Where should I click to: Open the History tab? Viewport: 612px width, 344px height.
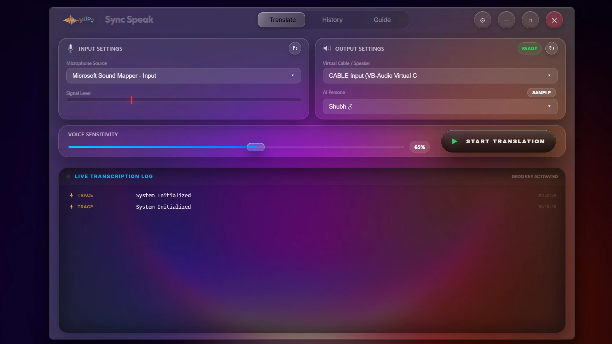coord(332,20)
